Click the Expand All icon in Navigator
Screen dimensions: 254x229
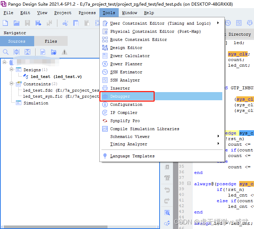pos(17,52)
